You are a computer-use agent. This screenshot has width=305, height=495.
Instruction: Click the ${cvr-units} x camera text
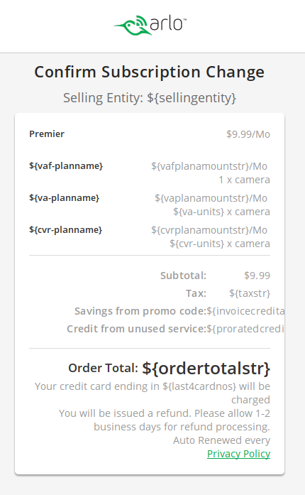[x=220, y=244]
